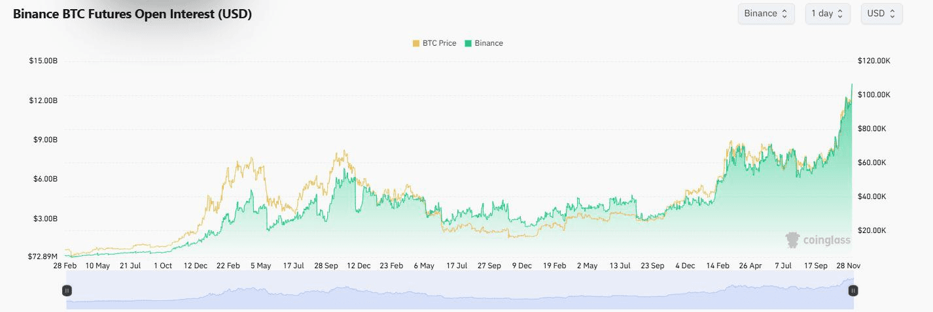This screenshot has width=933, height=312.
Task: Click the 28 Nov date label
Action: (848, 266)
